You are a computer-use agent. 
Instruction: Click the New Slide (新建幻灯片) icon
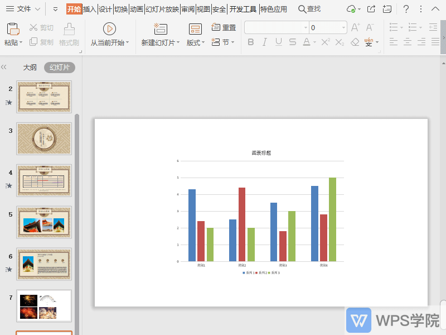click(161, 29)
